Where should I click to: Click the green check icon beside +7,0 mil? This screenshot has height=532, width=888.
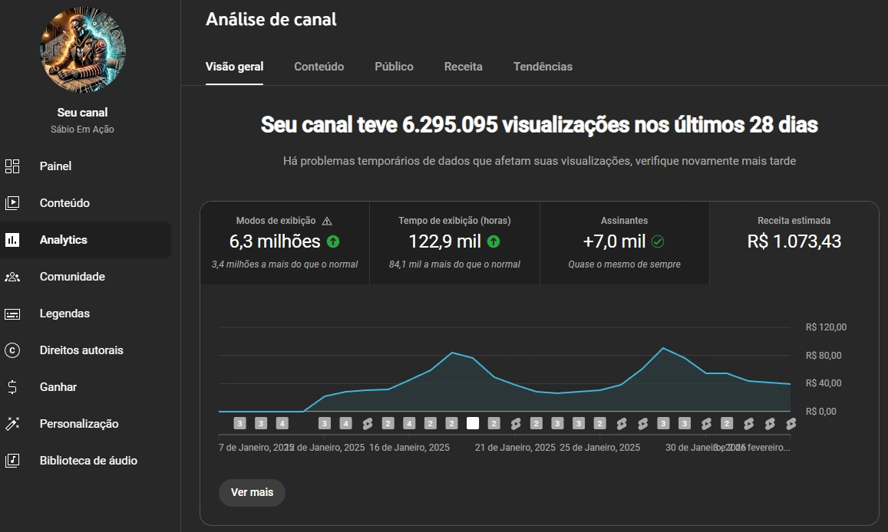pos(658,241)
